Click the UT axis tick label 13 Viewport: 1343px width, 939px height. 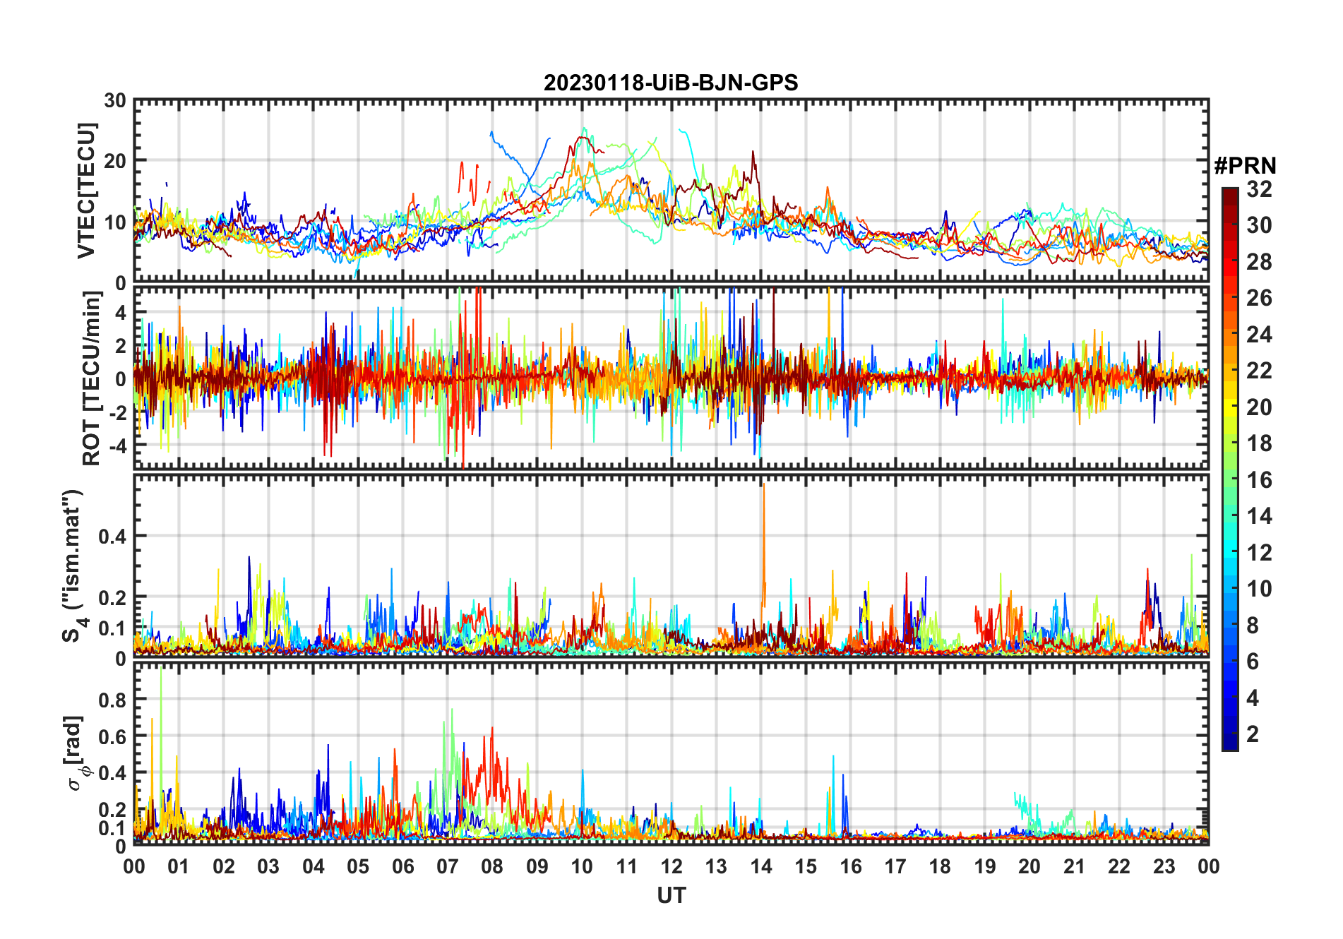pos(716,866)
